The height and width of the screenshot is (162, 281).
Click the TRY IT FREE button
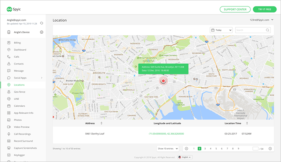pyautogui.click(x=265, y=9)
